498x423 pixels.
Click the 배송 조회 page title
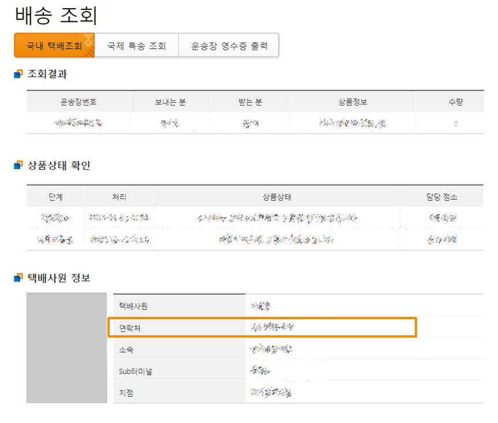56,15
